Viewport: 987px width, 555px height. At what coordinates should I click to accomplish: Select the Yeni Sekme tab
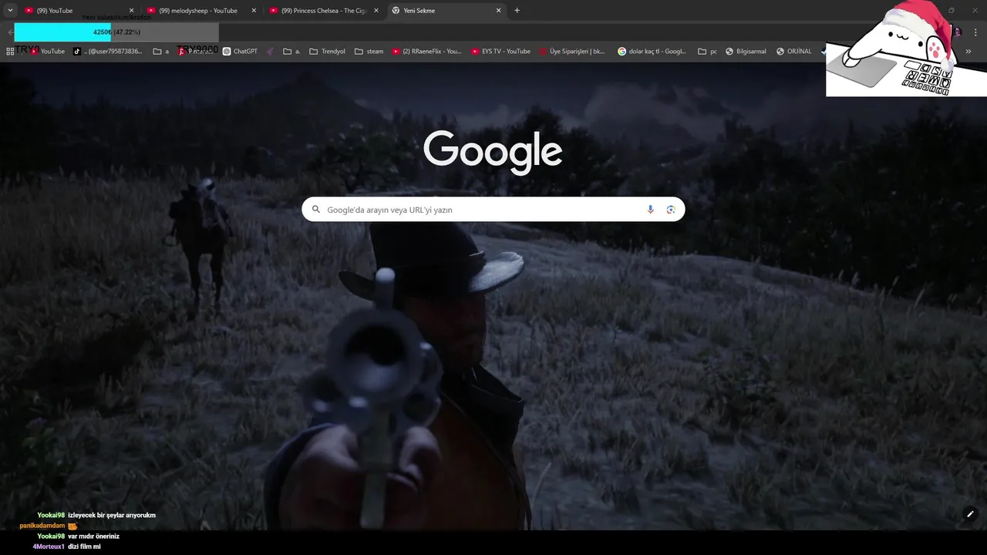pos(446,11)
